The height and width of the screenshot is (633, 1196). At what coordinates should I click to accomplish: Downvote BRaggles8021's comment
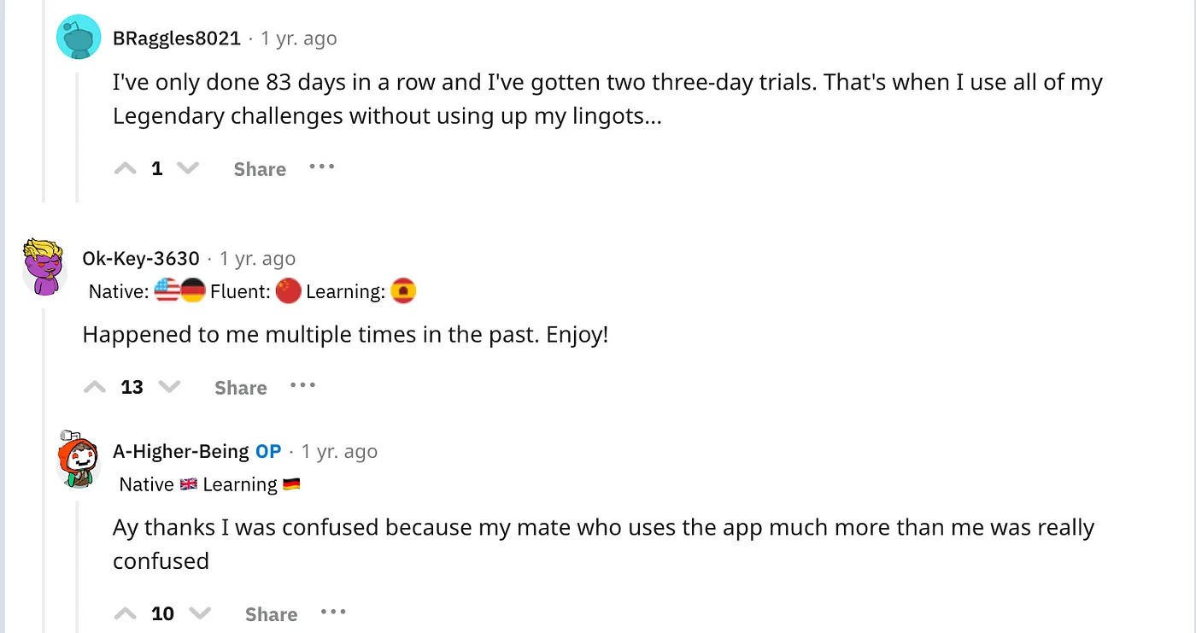pos(186,168)
